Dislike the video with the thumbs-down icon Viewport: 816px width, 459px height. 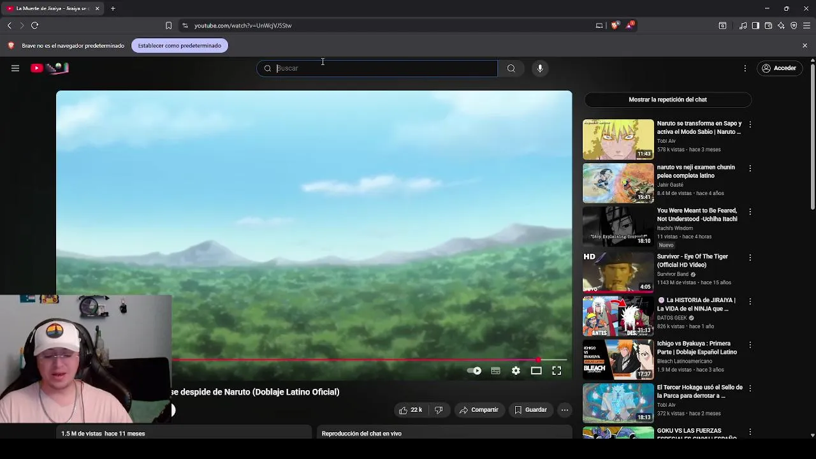[439, 410]
